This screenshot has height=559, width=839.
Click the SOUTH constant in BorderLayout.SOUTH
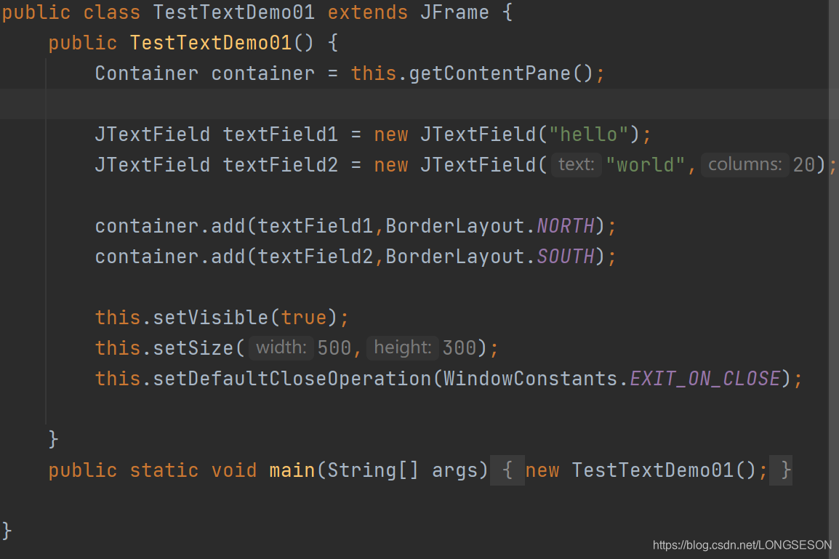coord(566,256)
